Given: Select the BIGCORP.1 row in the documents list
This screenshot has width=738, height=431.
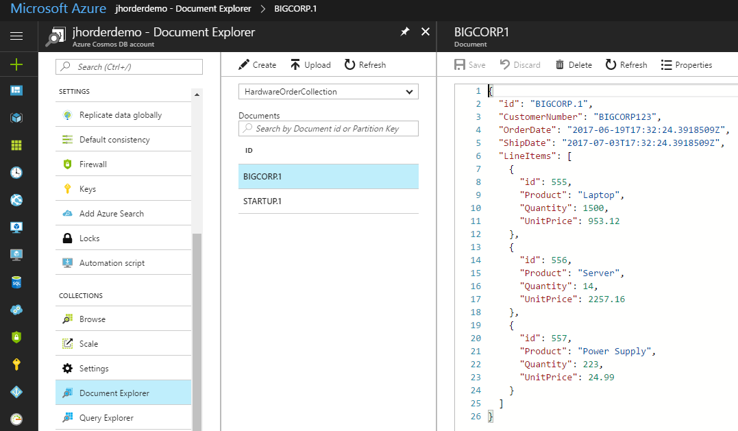Looking at the screenshot, I should click(x=328, y=177).
